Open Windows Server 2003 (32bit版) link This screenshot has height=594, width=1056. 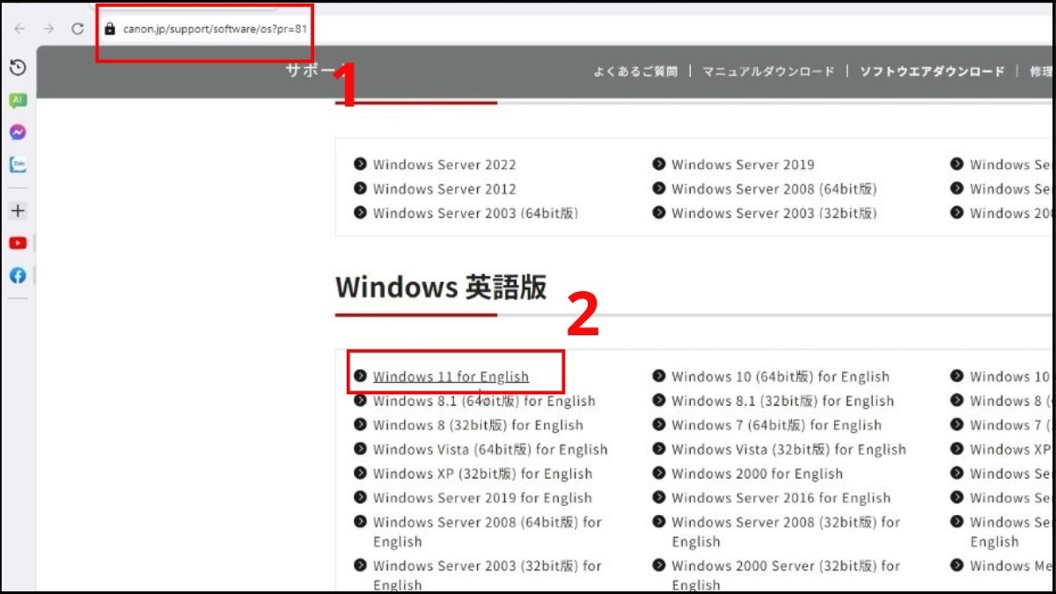774,213
